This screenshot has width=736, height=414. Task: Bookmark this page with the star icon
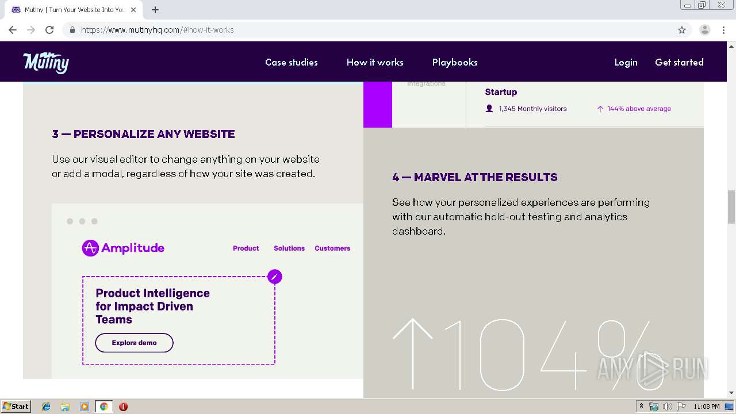[682, 30]
